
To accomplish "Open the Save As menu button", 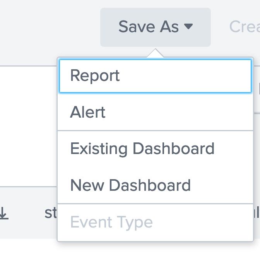I will (x=155, y=27).
